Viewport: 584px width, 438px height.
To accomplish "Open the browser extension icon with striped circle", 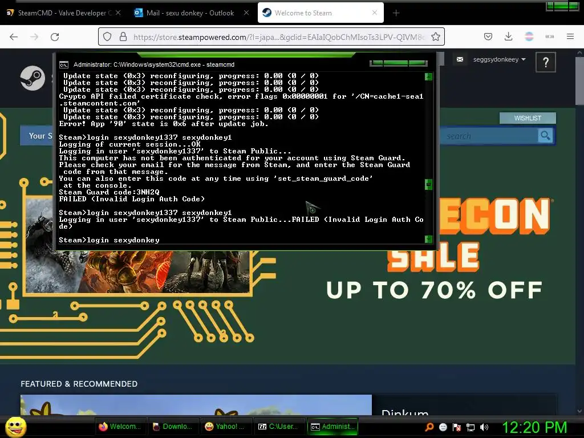I will coord(529,36).
